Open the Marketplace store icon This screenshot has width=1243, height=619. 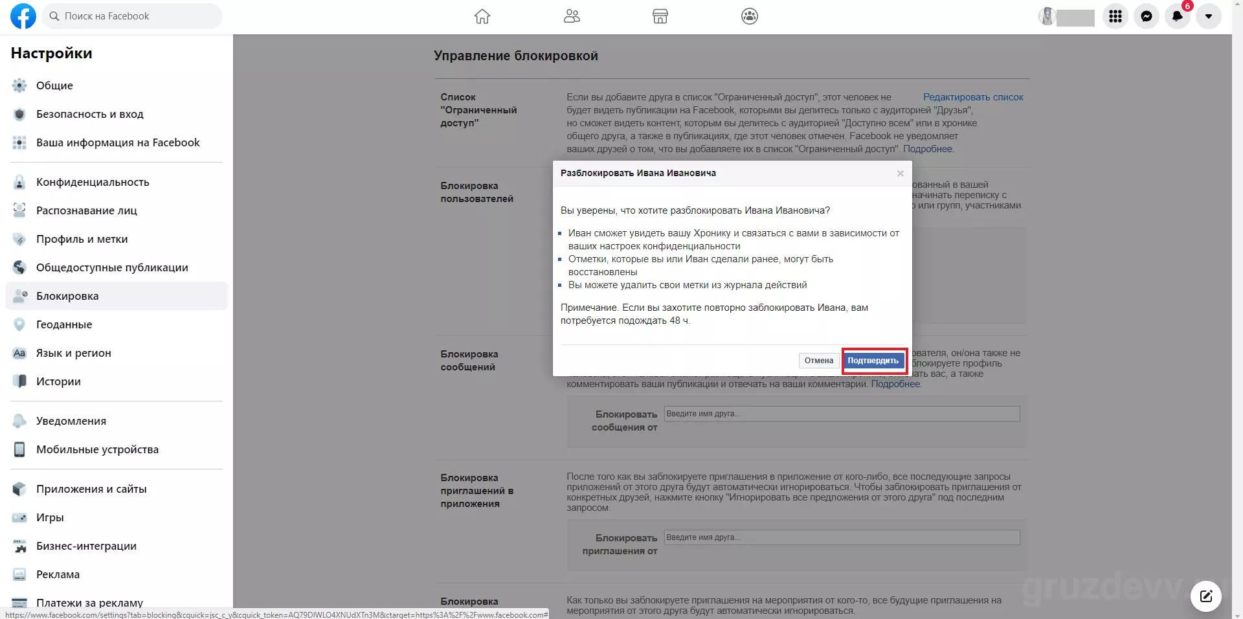[660, 16]
